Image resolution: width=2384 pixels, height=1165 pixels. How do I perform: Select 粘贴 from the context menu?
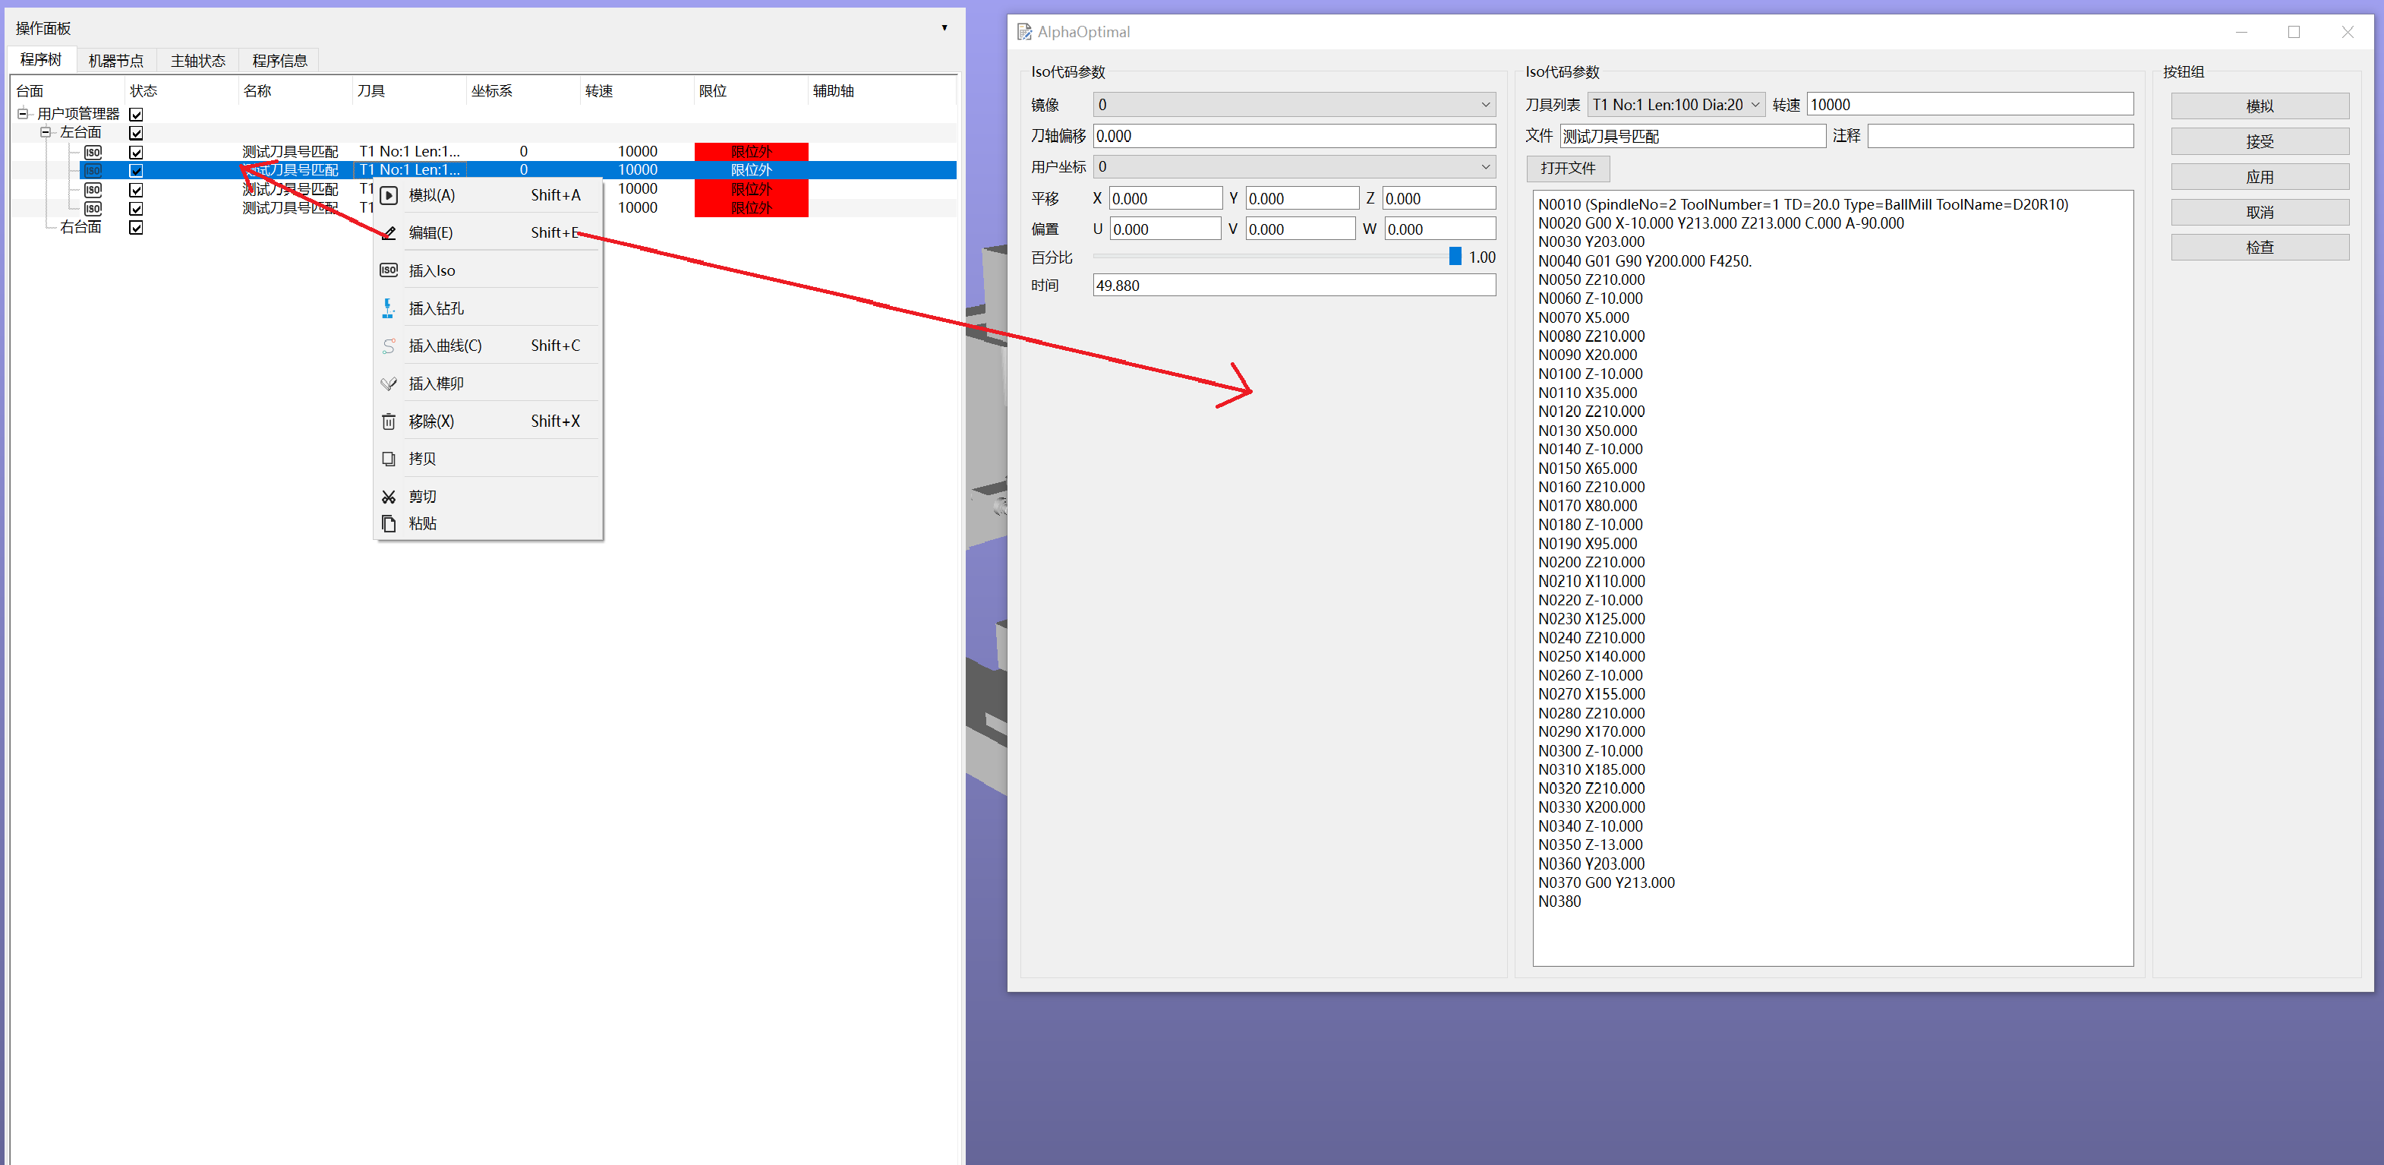422,523
